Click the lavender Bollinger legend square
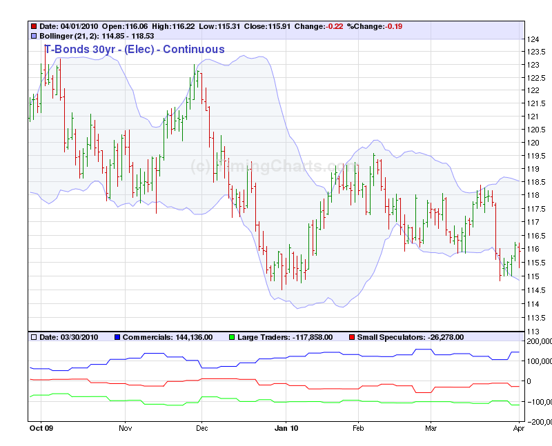This screenshot has width=552, height=446. point(33,34)
